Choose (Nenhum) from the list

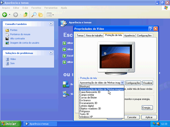click(102, 86)
